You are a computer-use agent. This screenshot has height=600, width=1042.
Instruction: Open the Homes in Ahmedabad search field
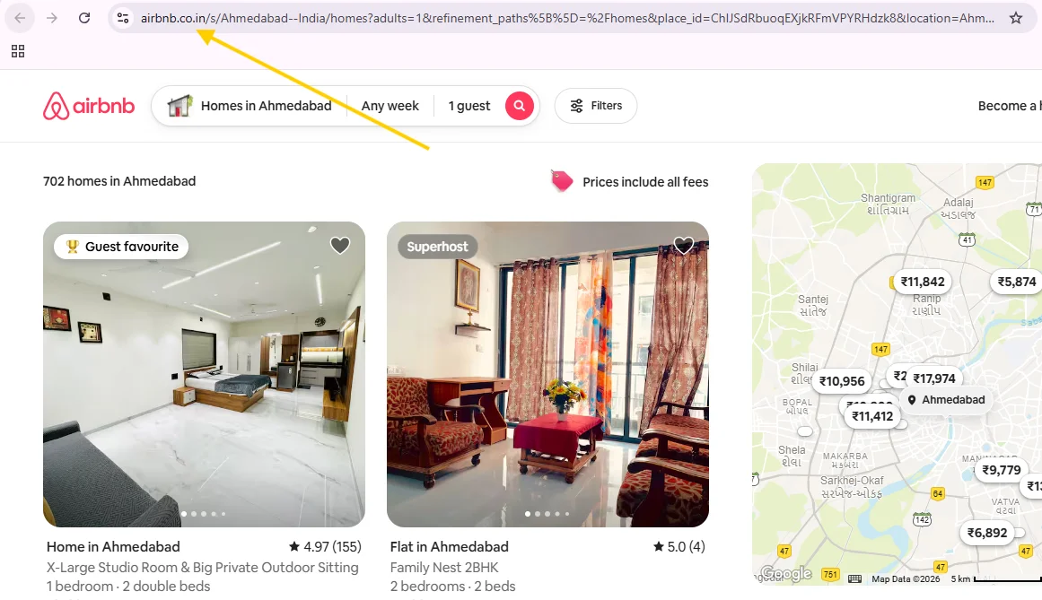pyautogui.click(x=265, y=105)
